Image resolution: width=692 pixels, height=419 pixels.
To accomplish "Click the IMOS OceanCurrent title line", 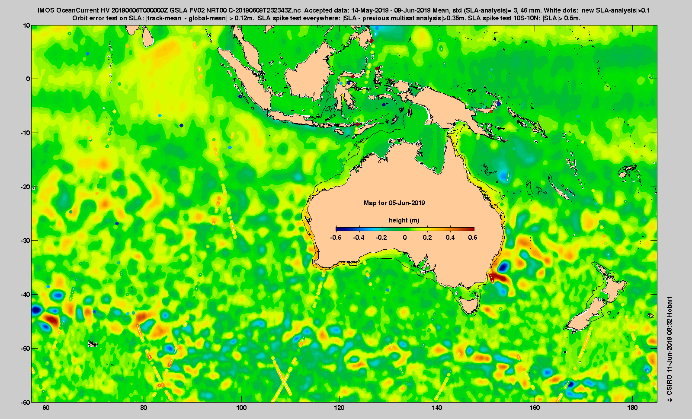I will [x=344, y=10].
